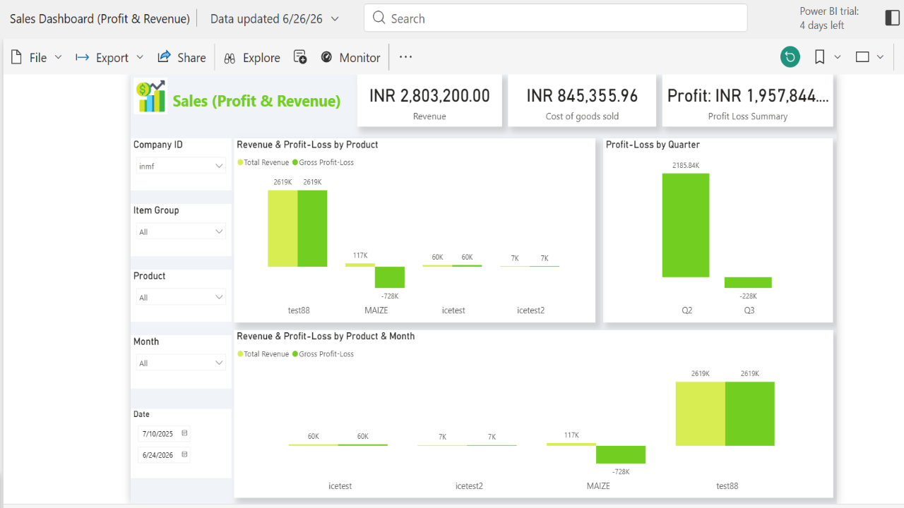904x508 pixels.
Task: Open the bookmark icon in toolbar
Action: pos(819,57)
